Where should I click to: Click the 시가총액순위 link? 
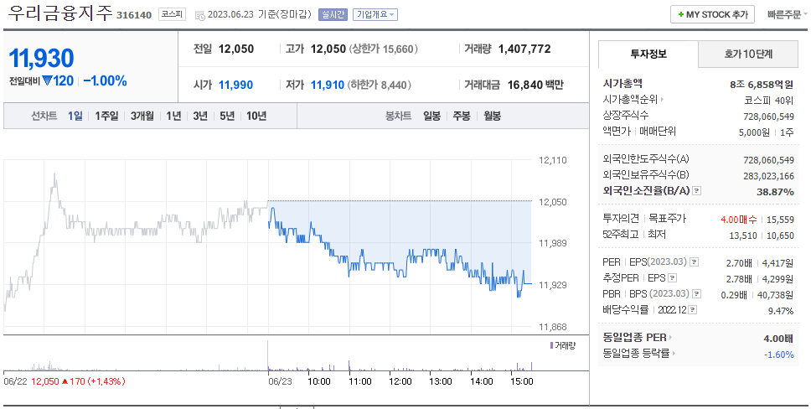[630, 100]
